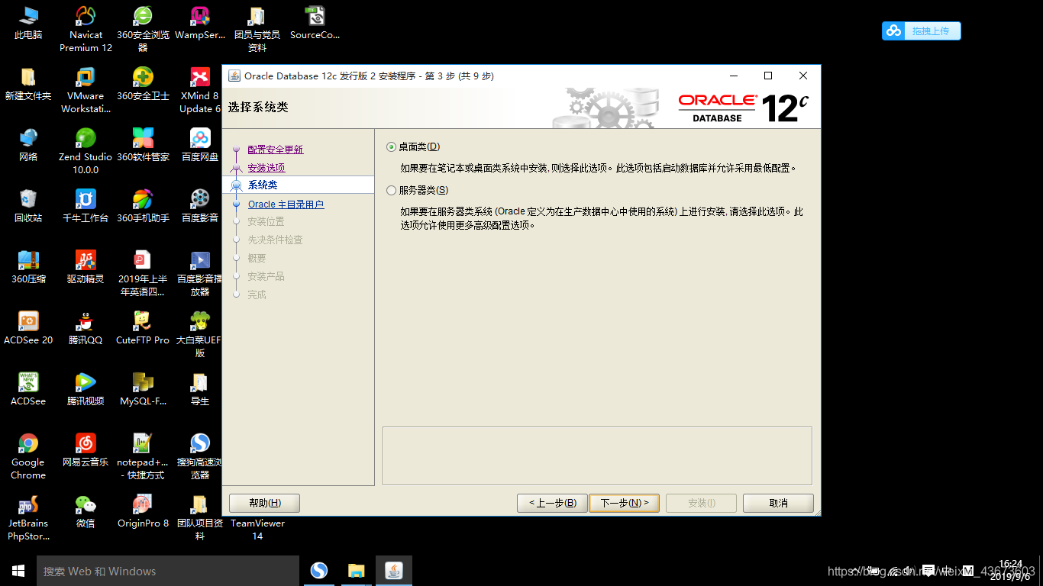Image resolution: width=1043 pixels, height=586 pixels.
Task: Open Google Chrome desktop icon
Action: (x=28, y=457)
